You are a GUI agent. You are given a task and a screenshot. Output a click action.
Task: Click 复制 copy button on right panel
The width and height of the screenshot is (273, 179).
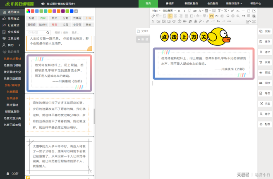pos(265,31)
